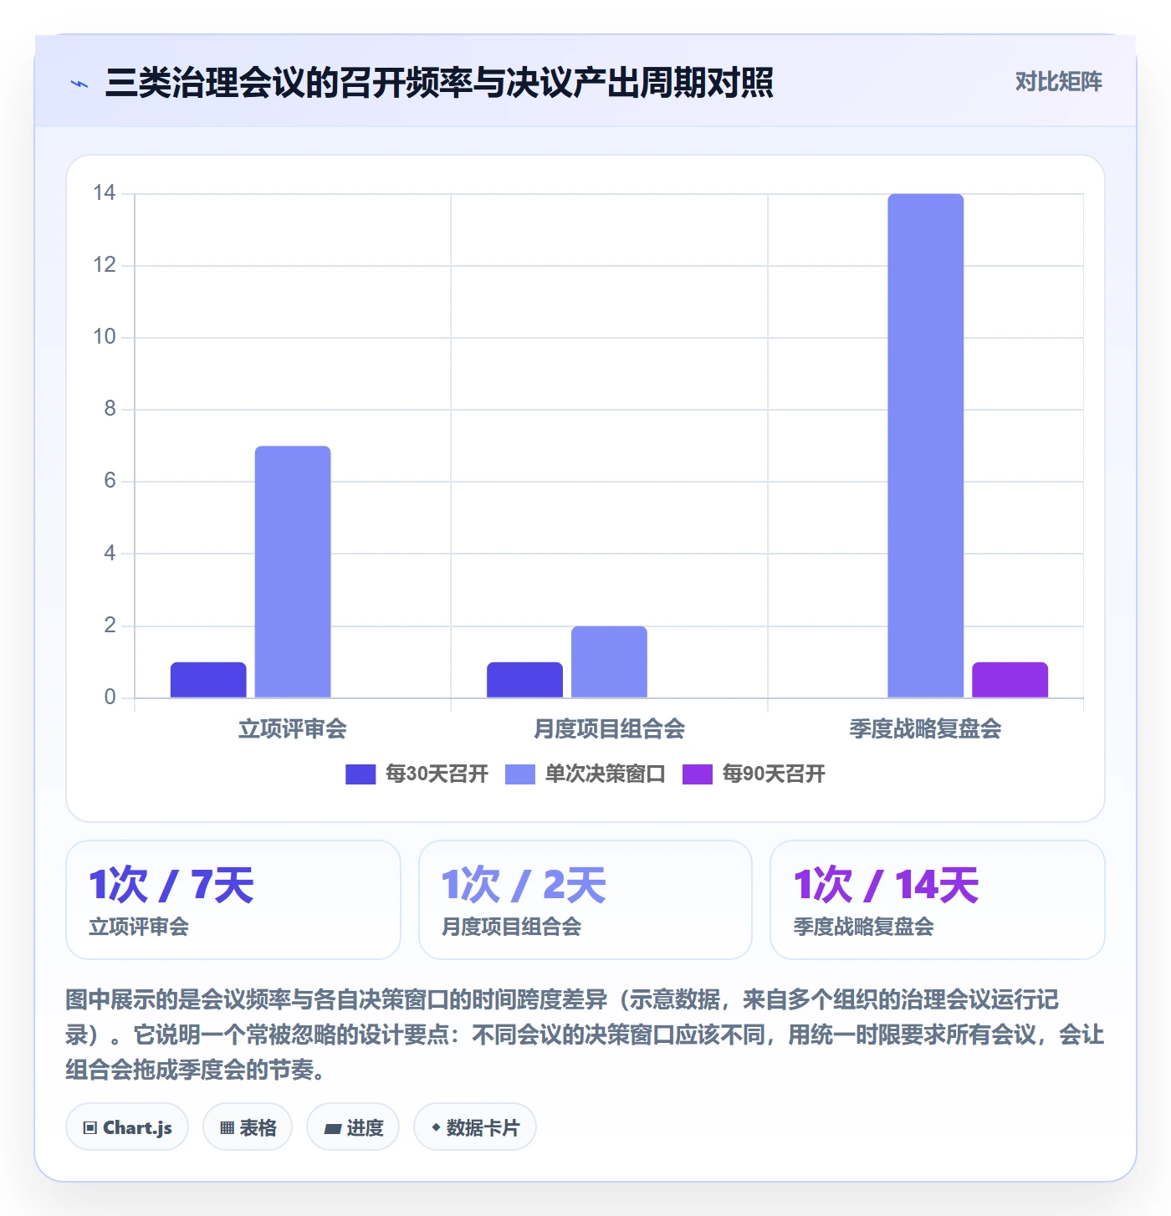The image size is (1171, 1216).
Task: Open the 1次 / 7天 立项评审会 card
Action: (x=233, y=900)
